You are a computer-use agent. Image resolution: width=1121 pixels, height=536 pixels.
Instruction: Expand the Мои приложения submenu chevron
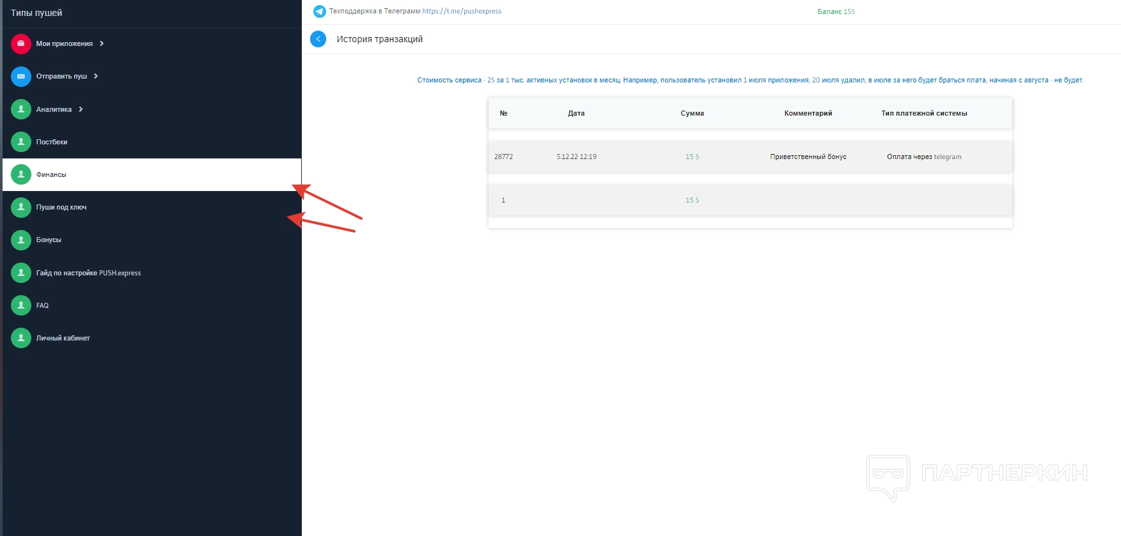(102, 43)
